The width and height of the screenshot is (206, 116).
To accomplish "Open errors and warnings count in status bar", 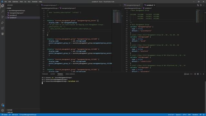I will pyautogui.click(x=15, y=115).
